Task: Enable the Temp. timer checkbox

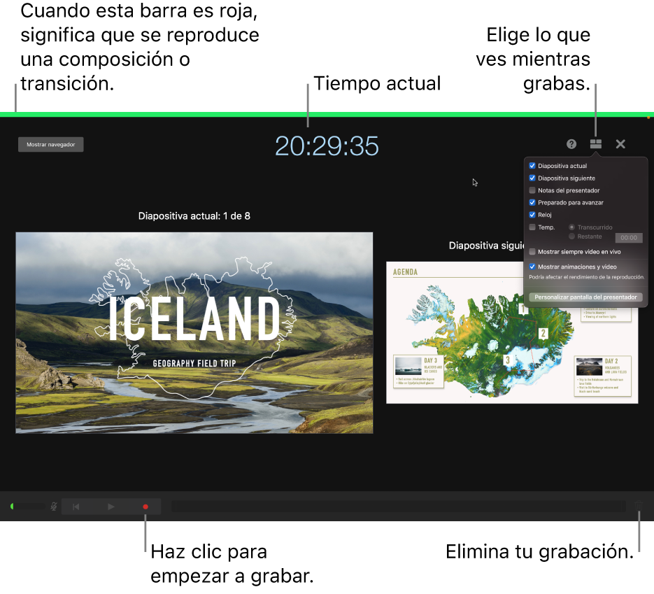Action: coord(532,227)
